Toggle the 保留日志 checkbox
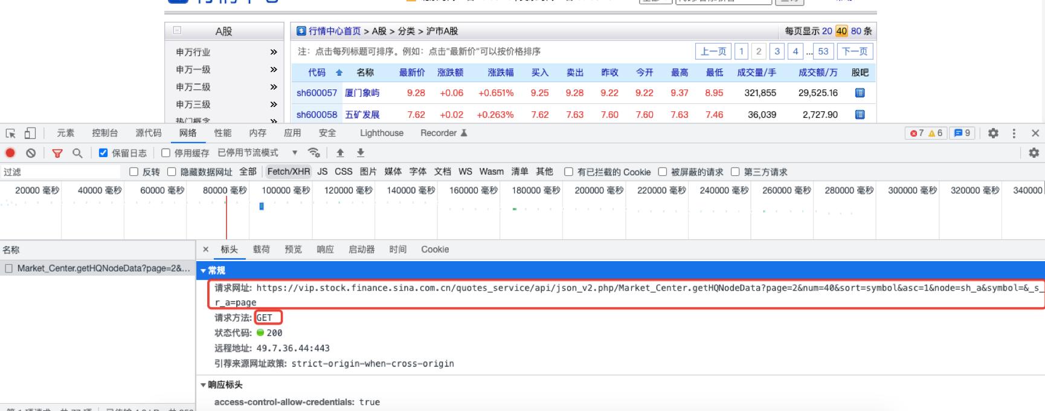Image resolution: width=1045 pixels, height=411 pixels. (103, 153)
